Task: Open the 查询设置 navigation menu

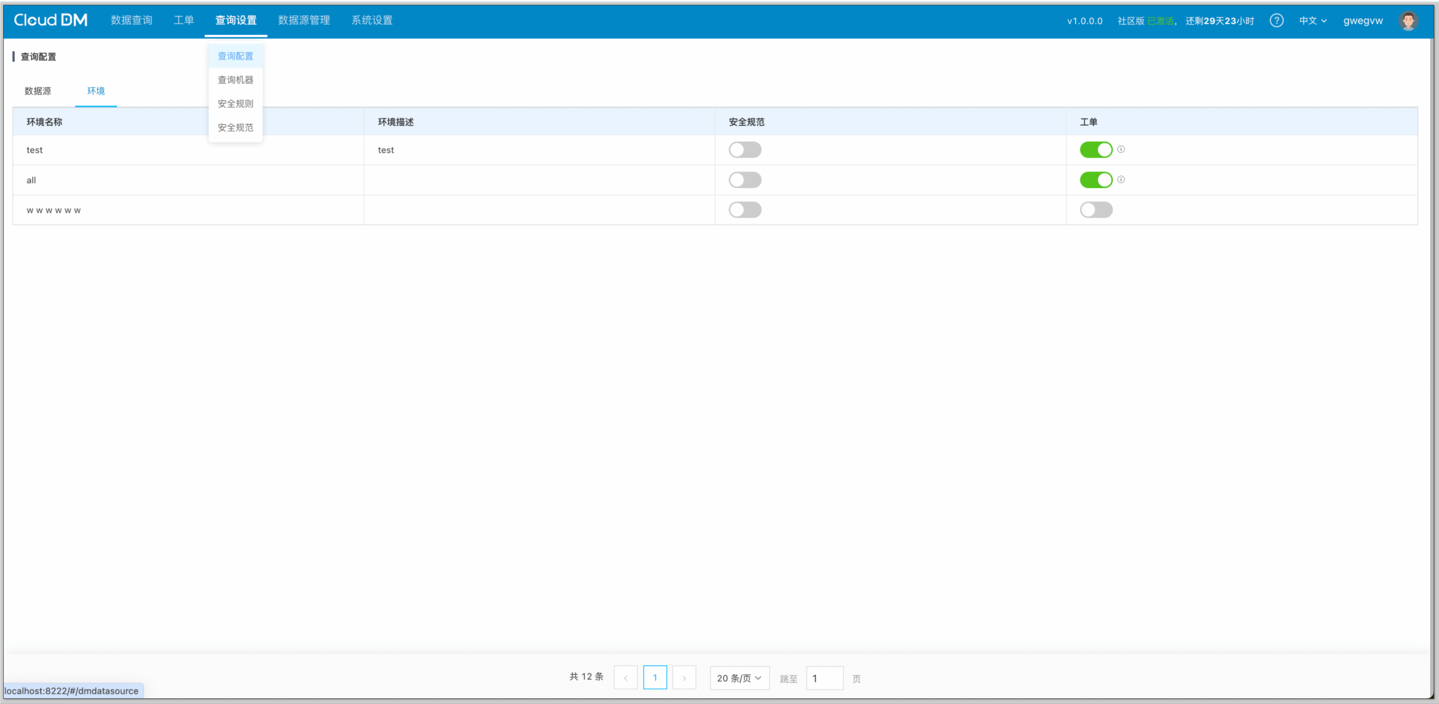Action: tap(236, 20)
